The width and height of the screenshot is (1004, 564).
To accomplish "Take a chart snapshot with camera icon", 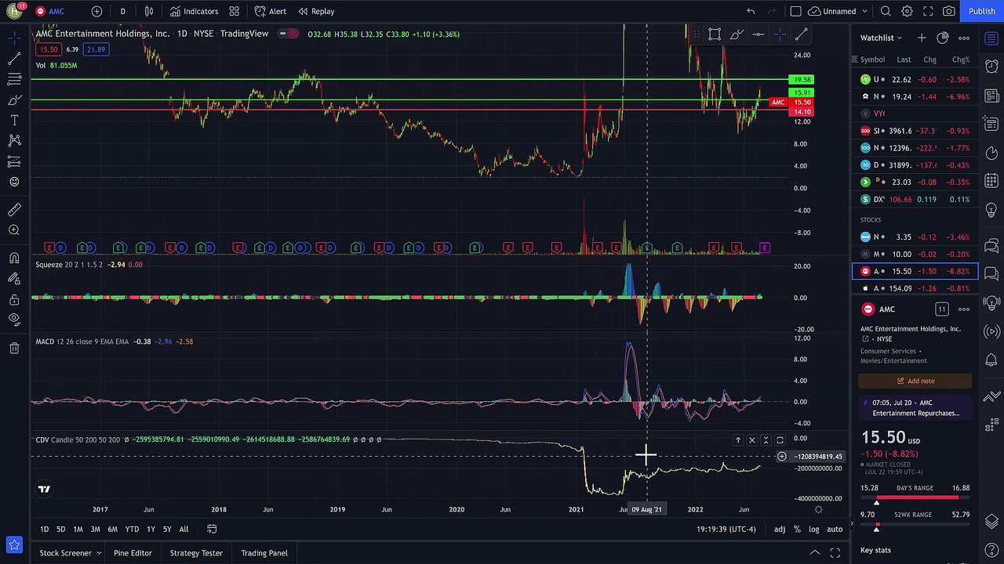I will coord(949,12).
